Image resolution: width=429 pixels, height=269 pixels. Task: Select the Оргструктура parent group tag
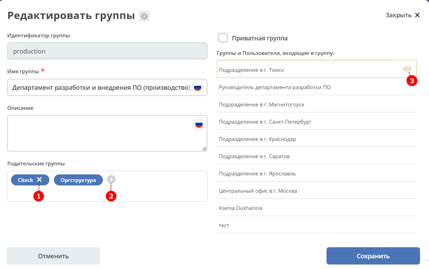click(78, 180)
